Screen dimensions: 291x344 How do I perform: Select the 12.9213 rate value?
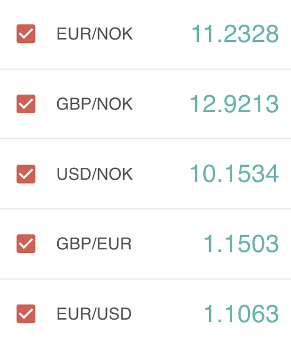pos(234,104)
